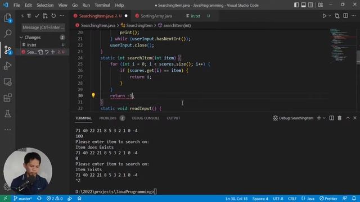Screen dimensions: 360x202
Task: Open errors and warnings status item
Action: (x=55, y=199)
